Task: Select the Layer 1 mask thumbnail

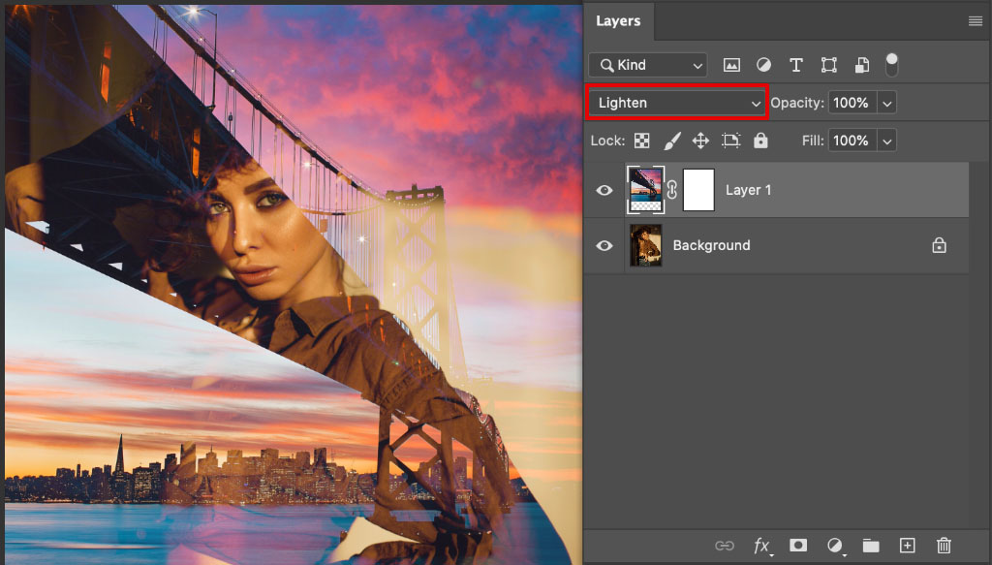Action: coord(698,190)
